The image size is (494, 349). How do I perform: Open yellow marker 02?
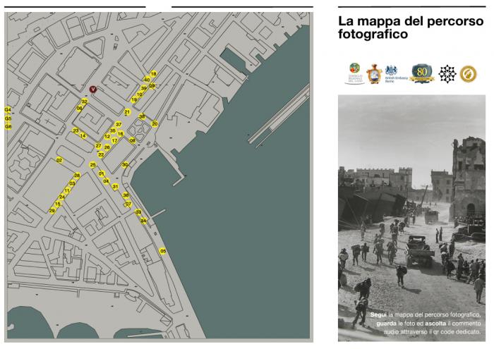[x=59, y=161]
